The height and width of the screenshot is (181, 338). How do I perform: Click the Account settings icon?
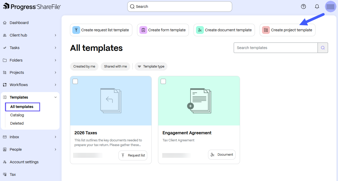coord(5,162)
